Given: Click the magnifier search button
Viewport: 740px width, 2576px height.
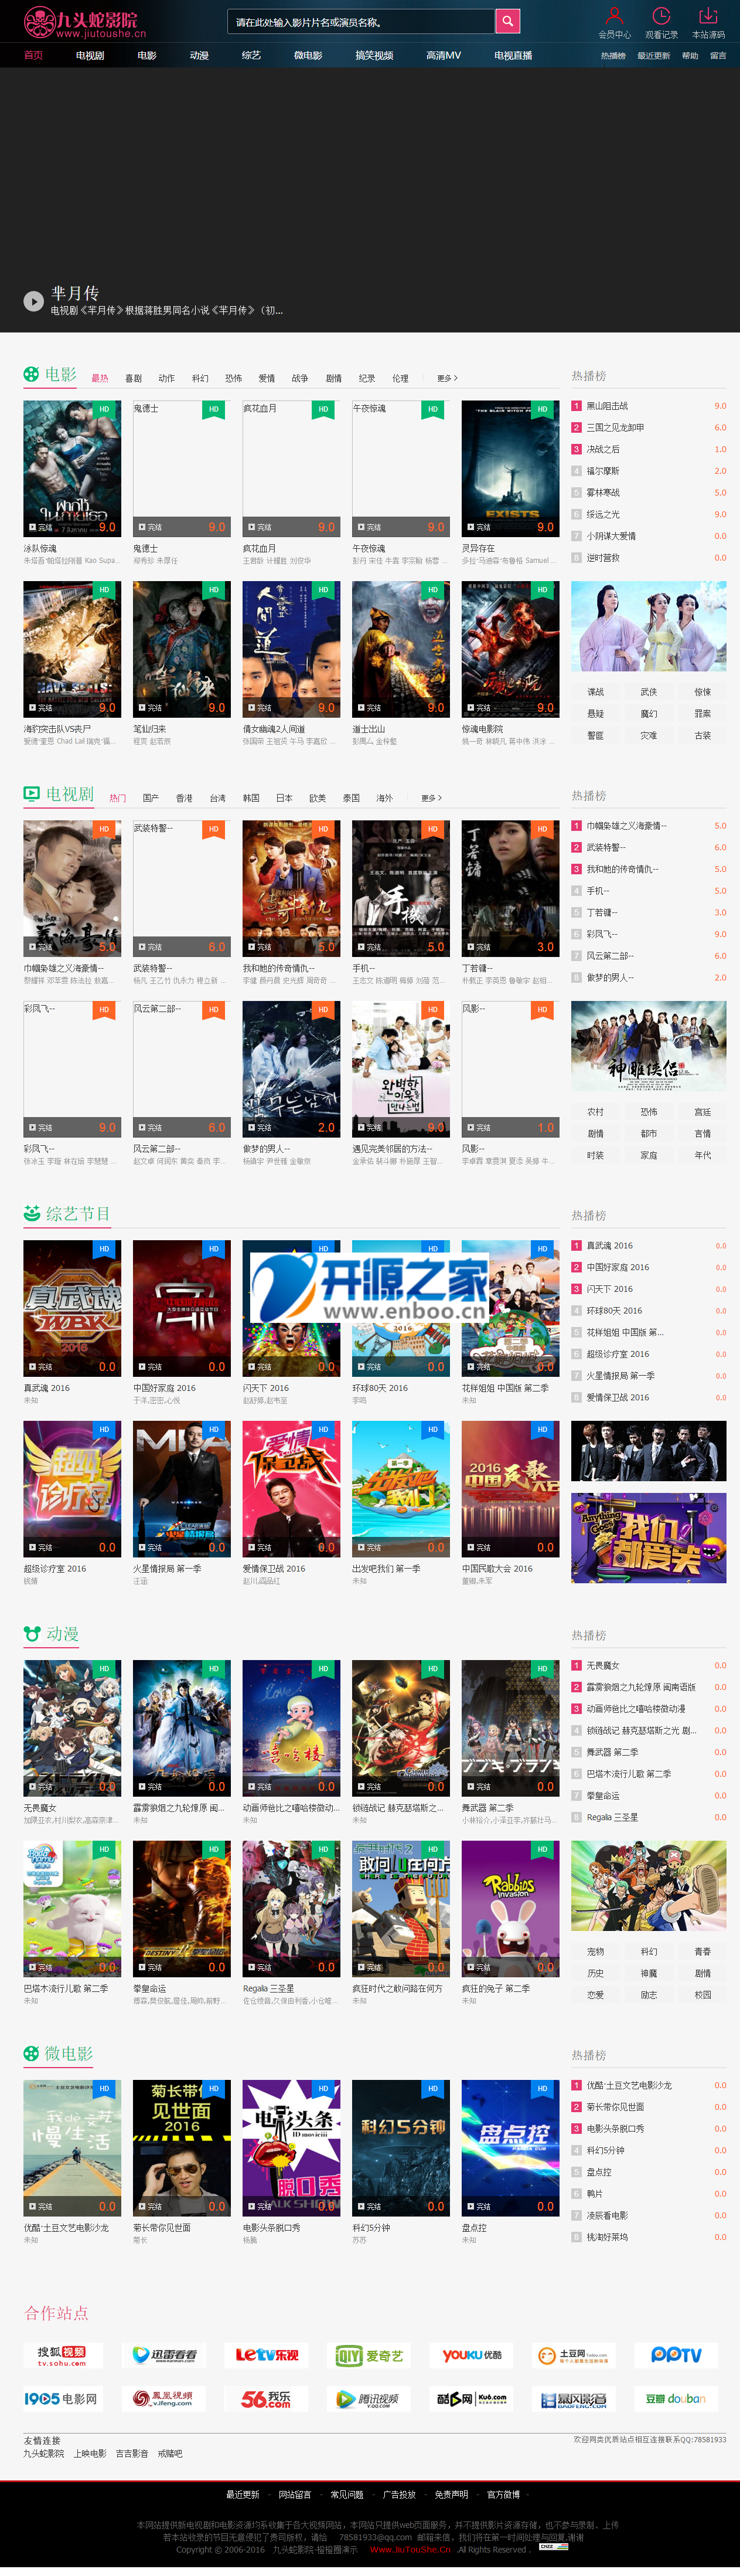Looking at the screenshot, I should tap(507, 21).
